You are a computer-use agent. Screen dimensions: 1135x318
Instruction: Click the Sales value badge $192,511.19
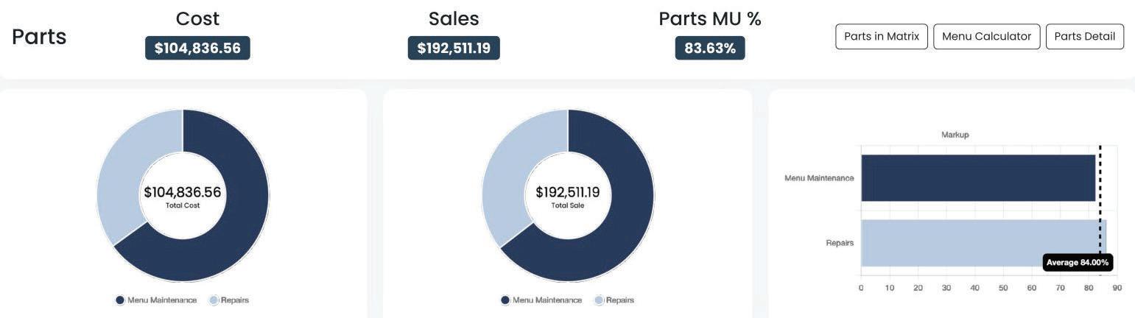[454, 49]
